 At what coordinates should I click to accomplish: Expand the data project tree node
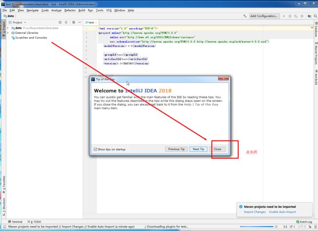coord(8,28)
